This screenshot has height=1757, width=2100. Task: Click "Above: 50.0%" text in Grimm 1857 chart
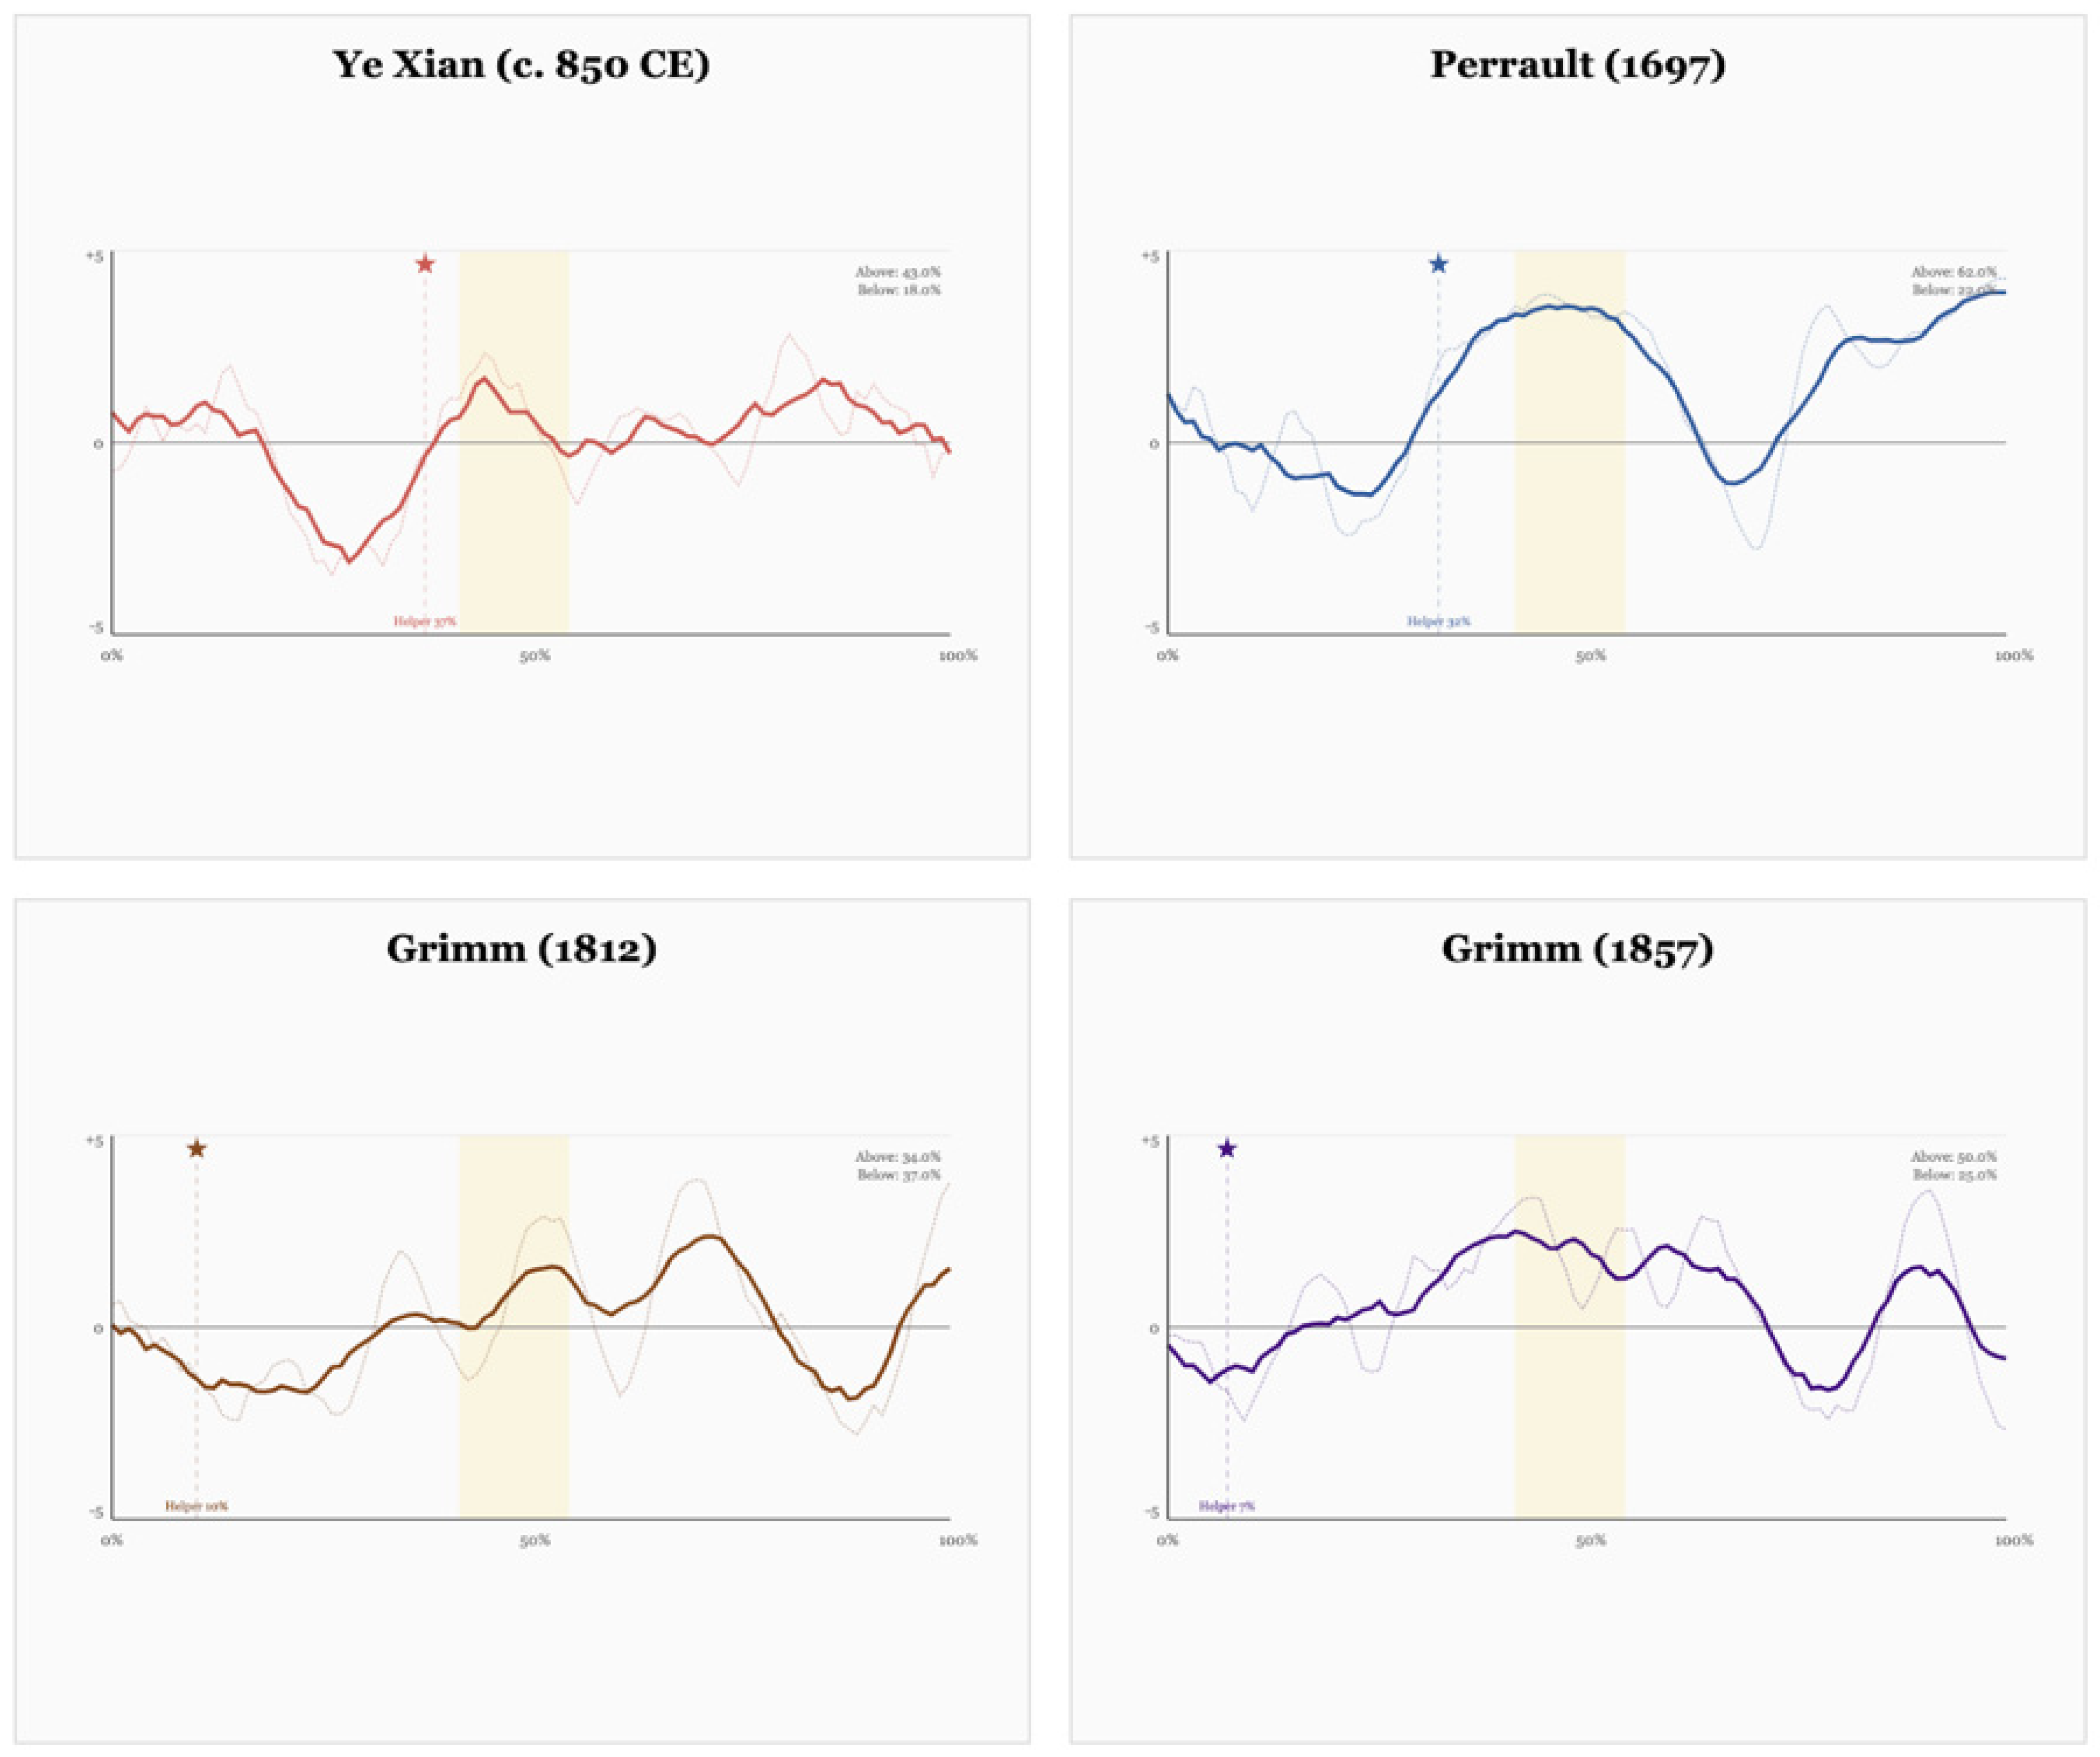pos(1953,1157)
